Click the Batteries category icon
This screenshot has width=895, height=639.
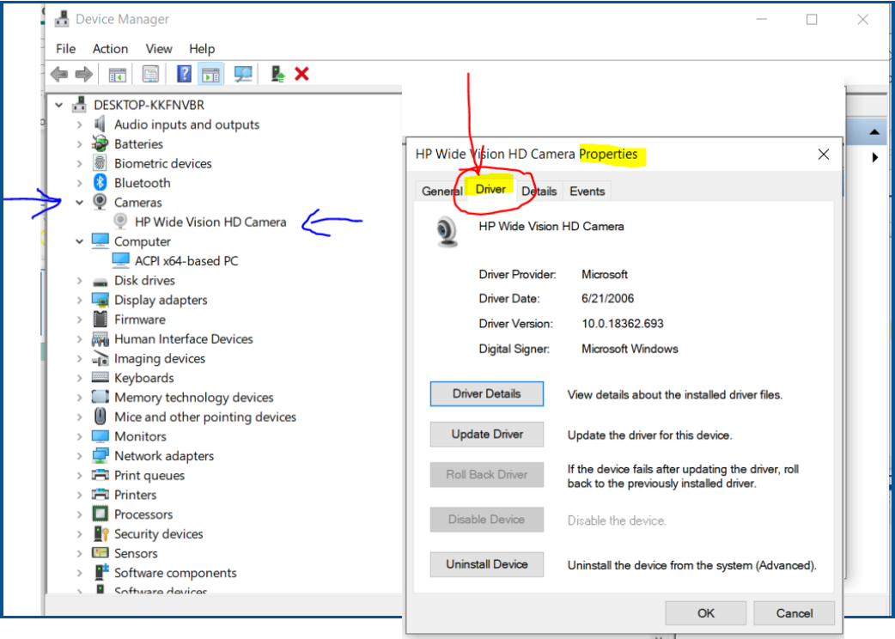pyautogui.click(x=100, y=143)
